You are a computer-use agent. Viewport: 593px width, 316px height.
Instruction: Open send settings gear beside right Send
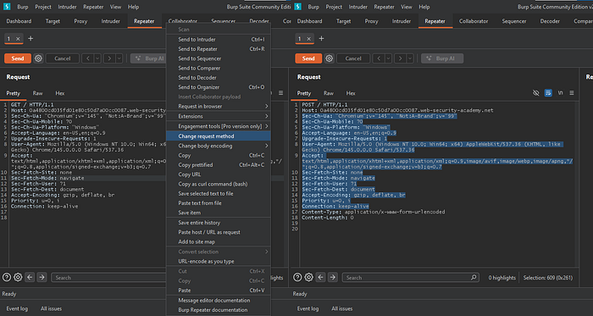click(x=329, y=58)
